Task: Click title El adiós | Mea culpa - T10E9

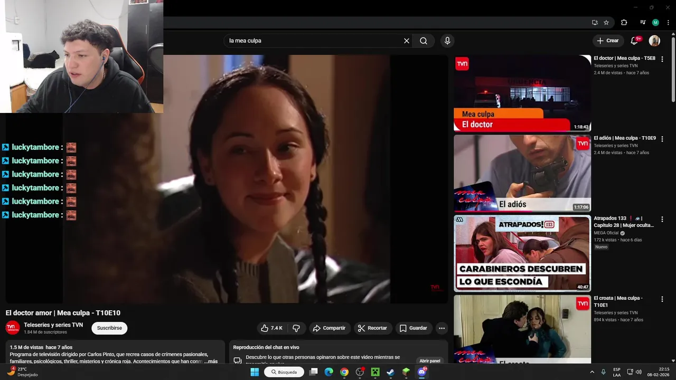Action: pyautogui.click(x=625, y=138)
